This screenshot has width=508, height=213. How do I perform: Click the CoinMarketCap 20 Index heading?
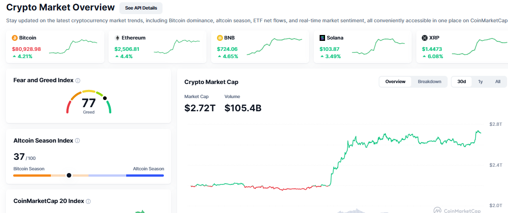point(49,201)
